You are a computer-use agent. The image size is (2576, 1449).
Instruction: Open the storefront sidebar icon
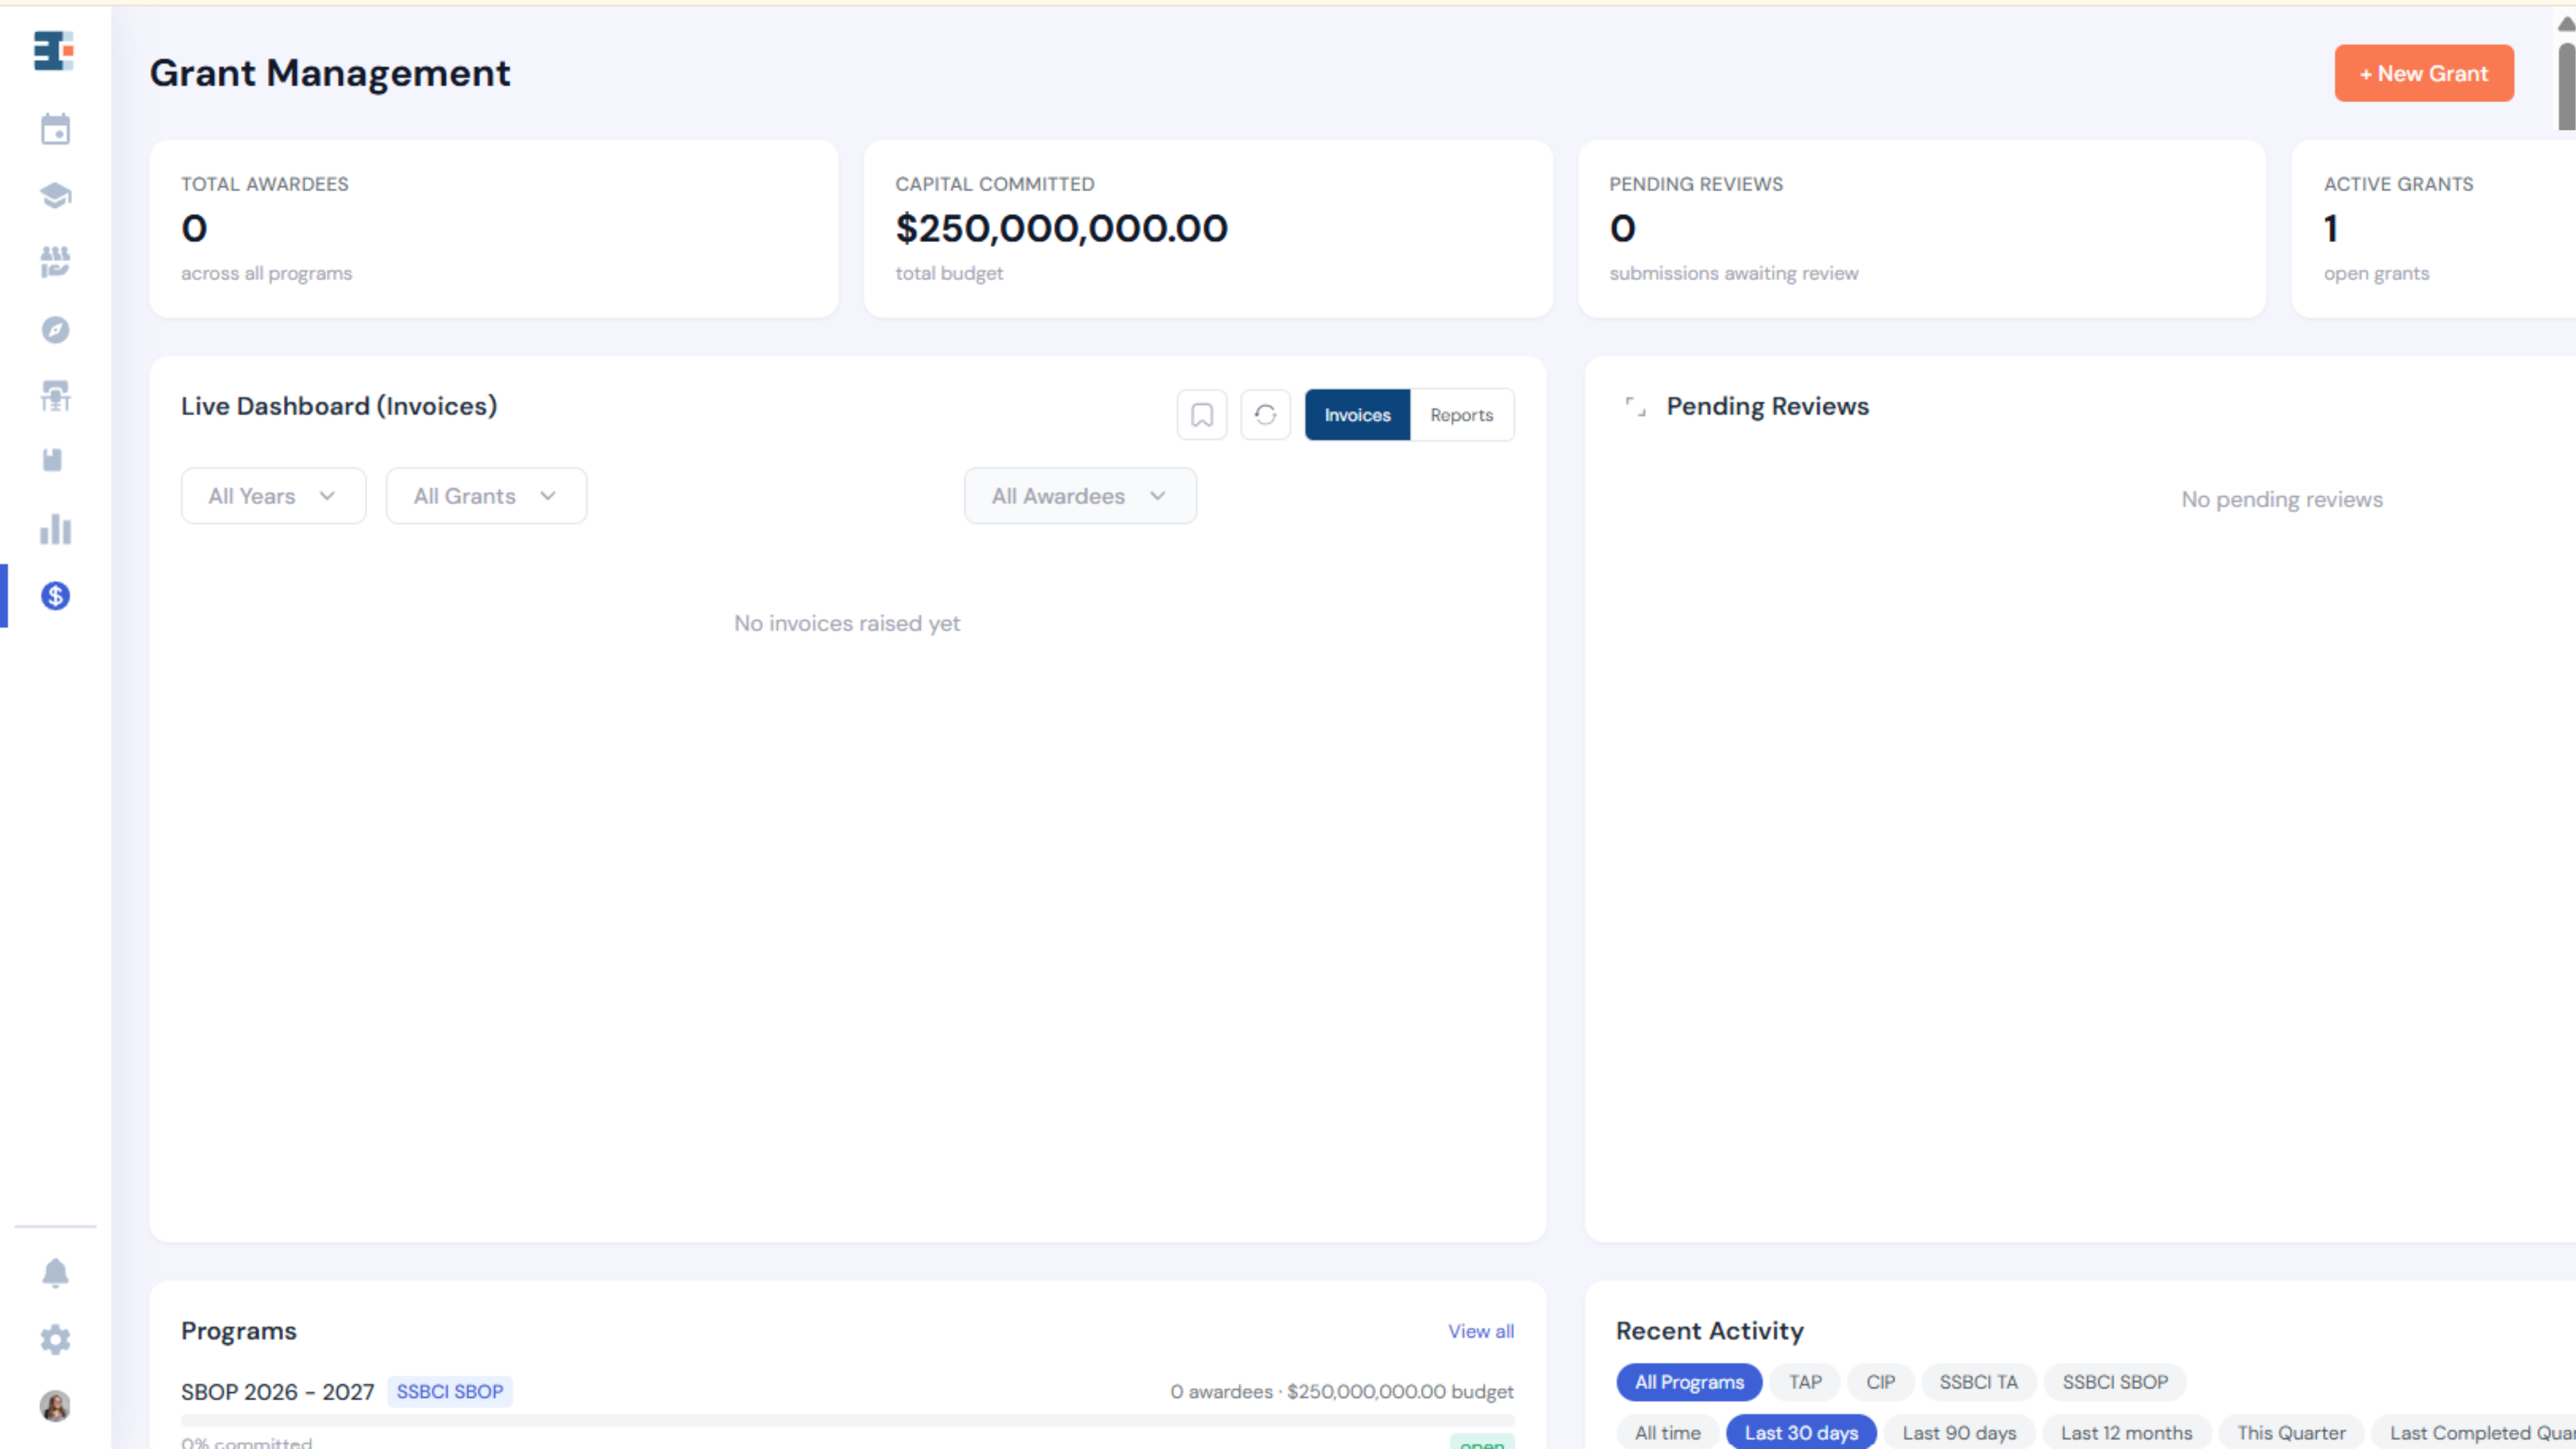(x=55, y=396)
